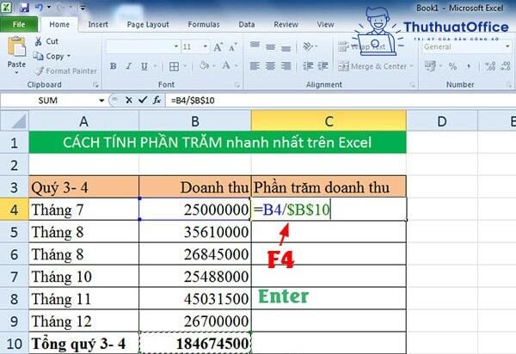This screenshot has width=516, height=354.
Task: Click the Insert Function fx icon
Action: pos(157,100)
